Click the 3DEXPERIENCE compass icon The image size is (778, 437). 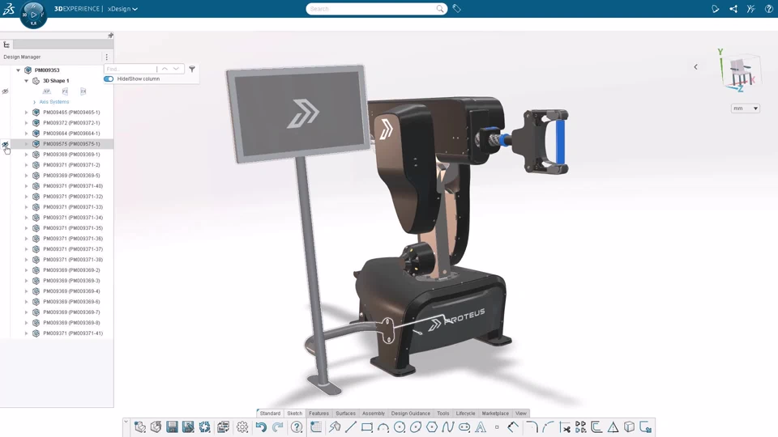pyautogui.click(x=33, y=15)
